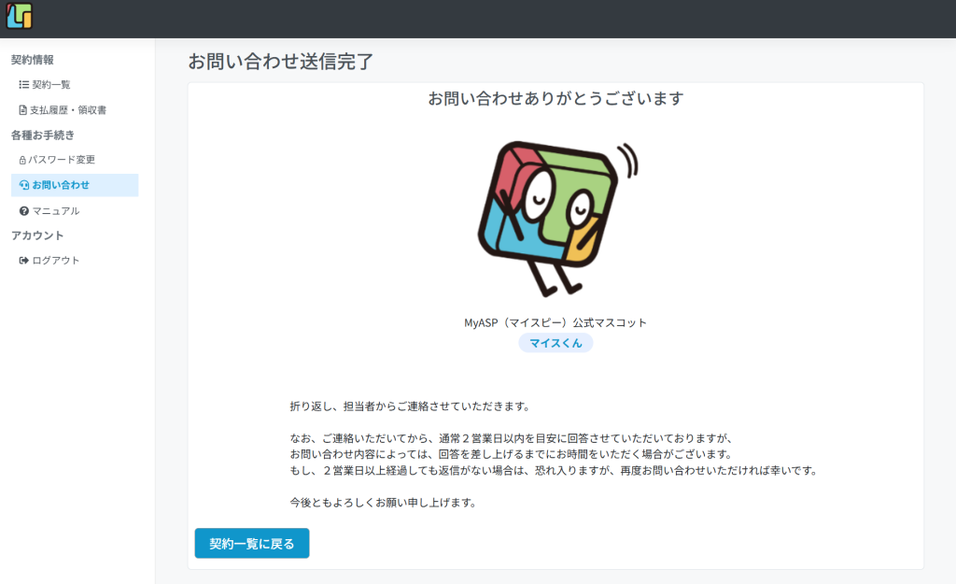Click the lock icon beside パスワード変更
The image size is (956, 584).
click(x=22, y=160)
